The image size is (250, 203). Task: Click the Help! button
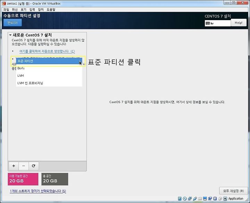(x=239, y=23)
